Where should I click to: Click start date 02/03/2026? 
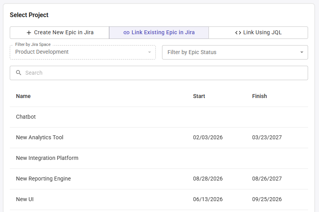click(x=208, y=137)
